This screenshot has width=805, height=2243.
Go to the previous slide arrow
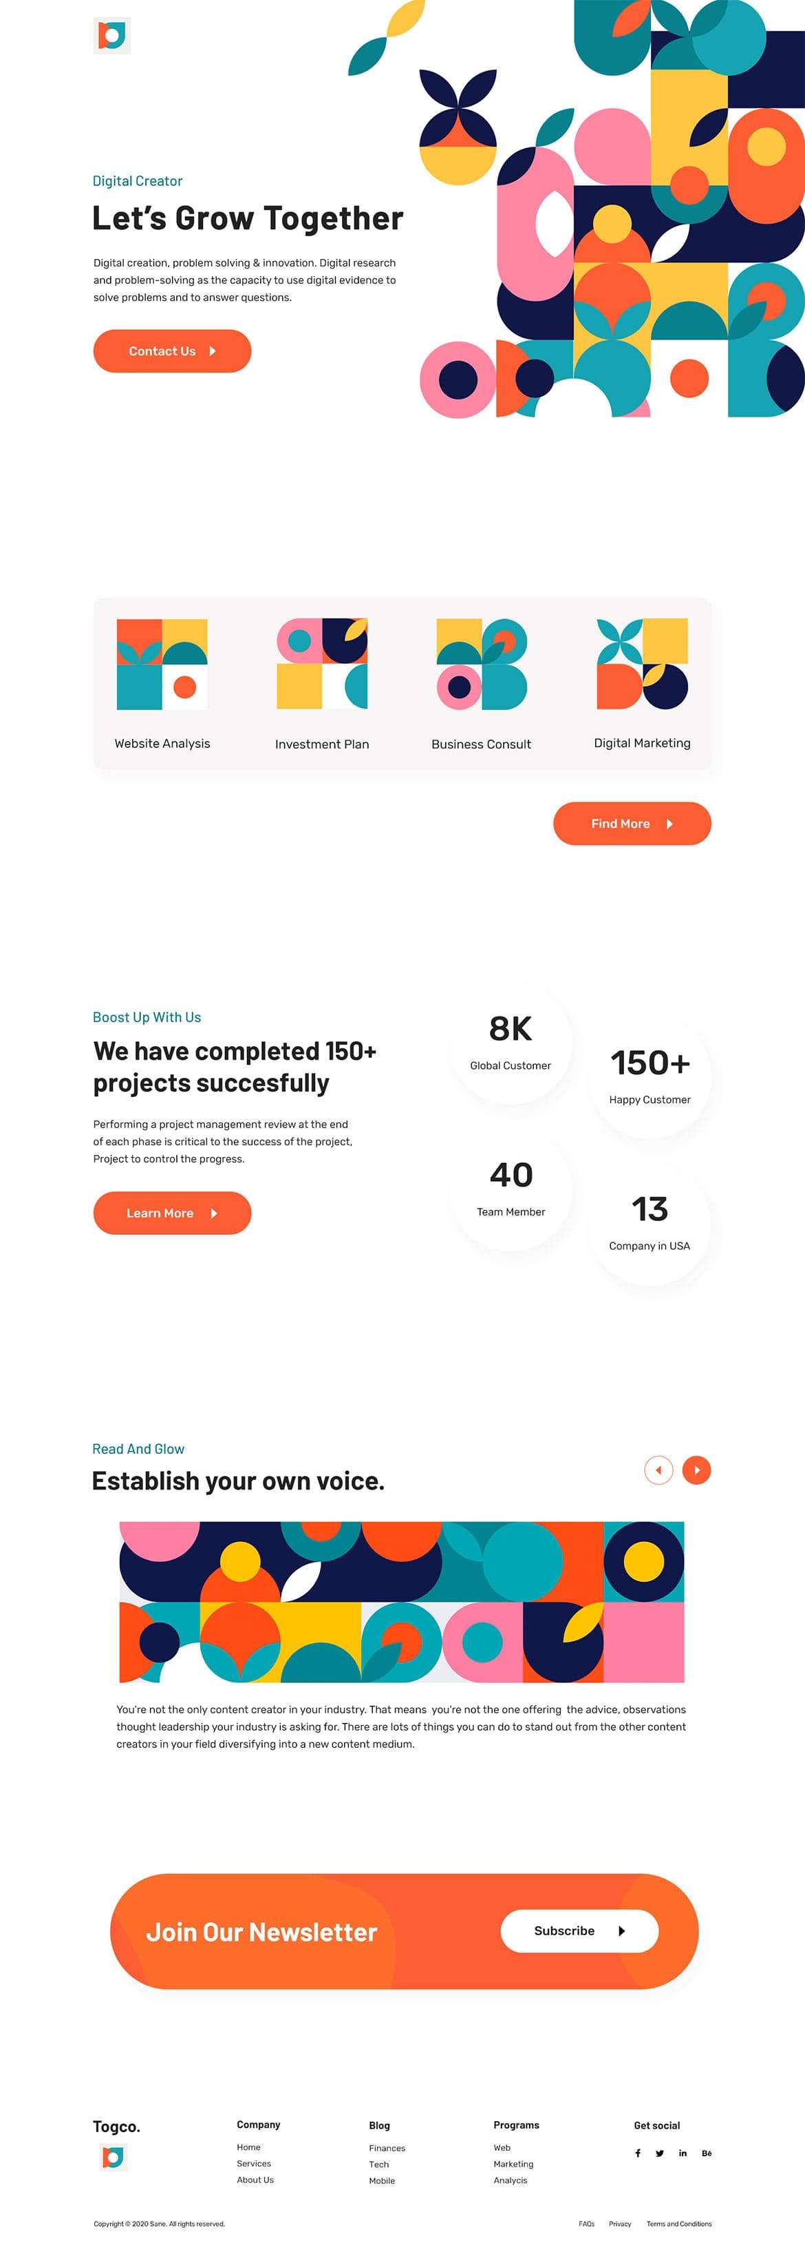click(x=659, y=1470)
